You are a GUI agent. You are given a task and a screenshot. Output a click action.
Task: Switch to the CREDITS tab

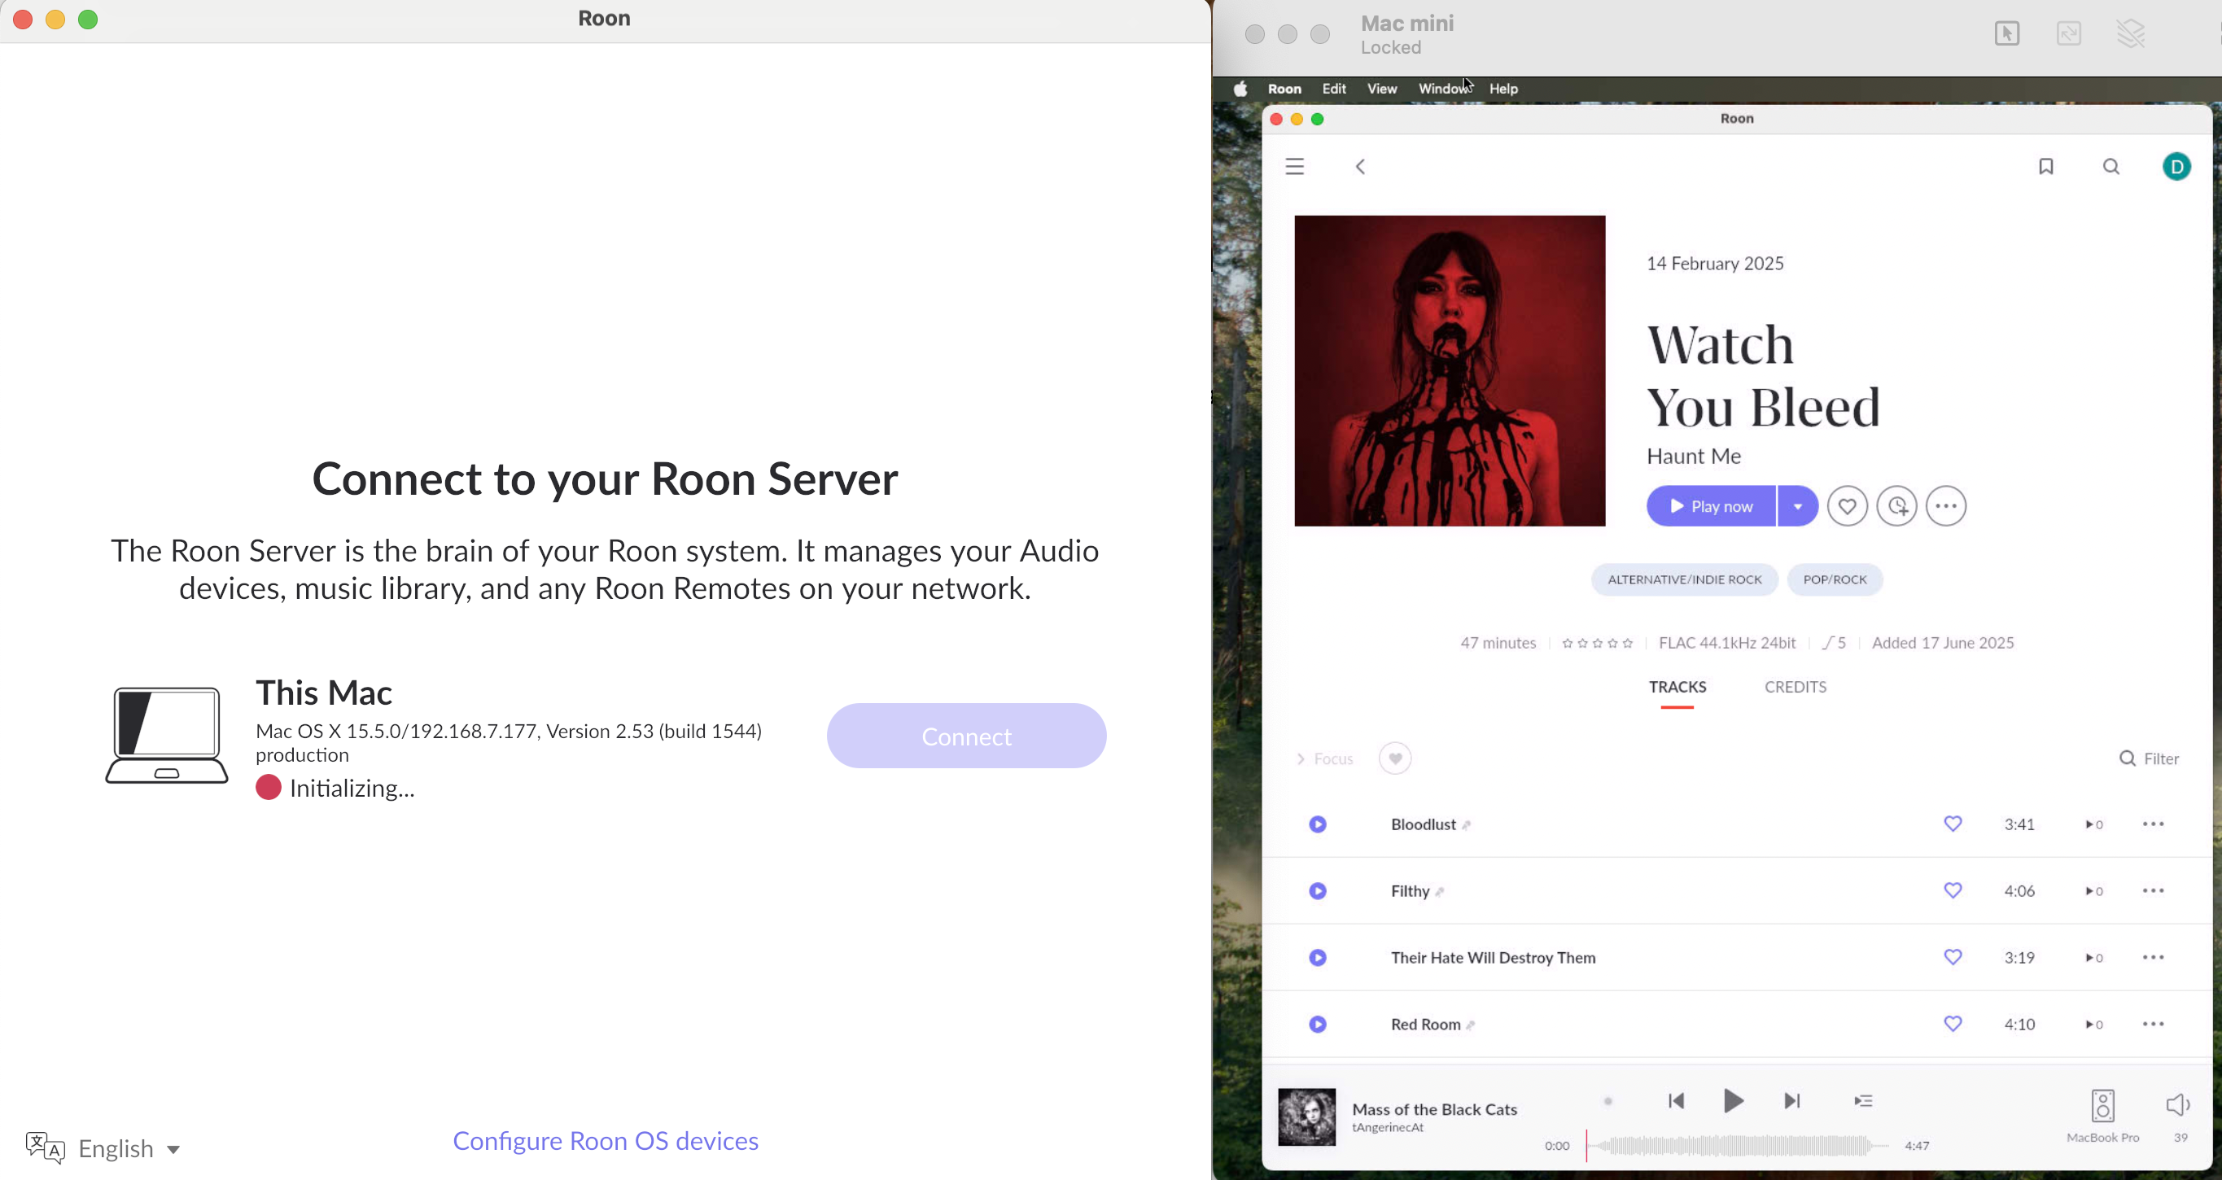click(1795, 687)
